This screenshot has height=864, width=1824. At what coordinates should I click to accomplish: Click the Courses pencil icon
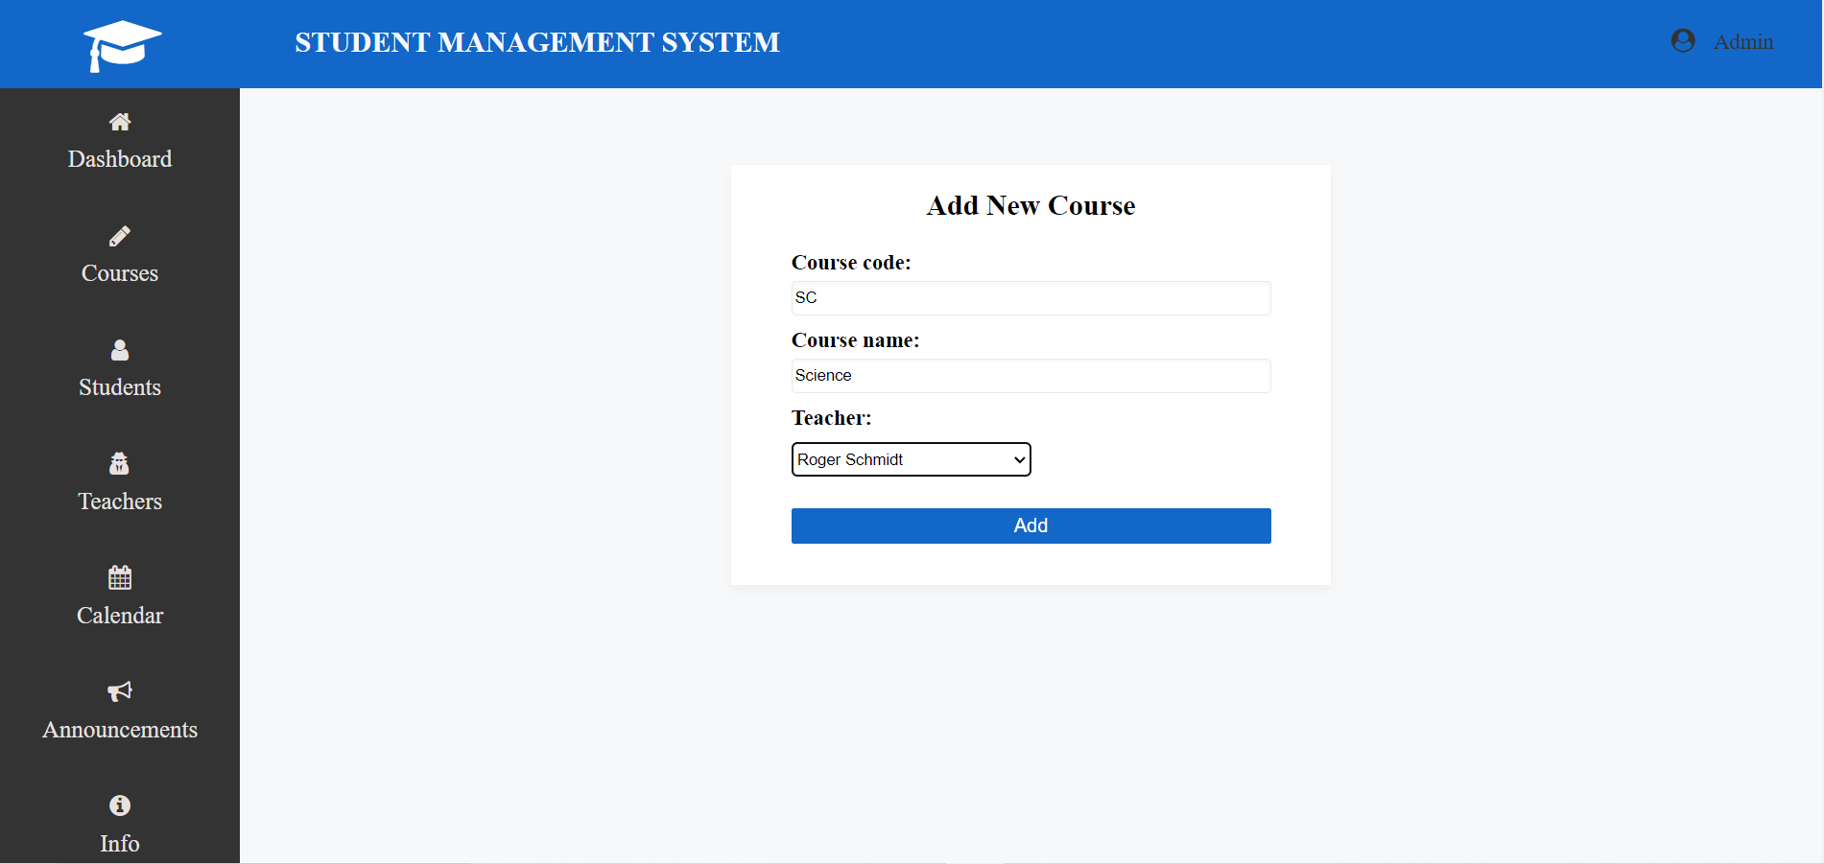pos(120,236)
